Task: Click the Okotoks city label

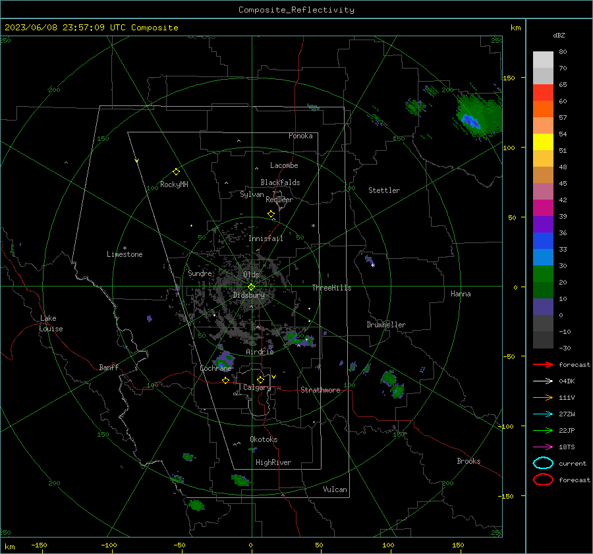Action: [264, 439]
